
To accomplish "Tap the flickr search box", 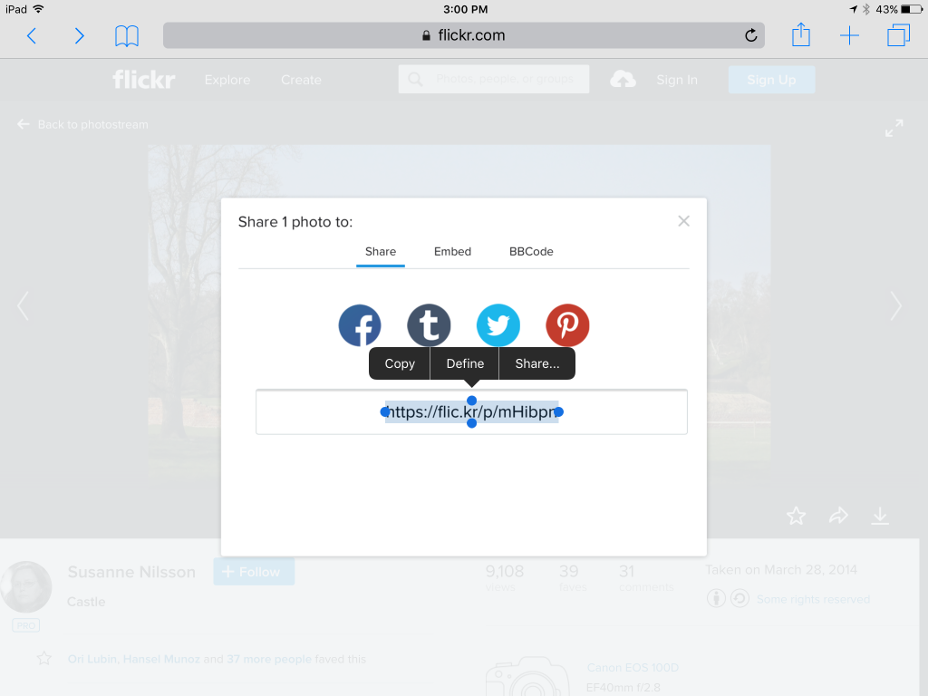I will pos(494,80).
